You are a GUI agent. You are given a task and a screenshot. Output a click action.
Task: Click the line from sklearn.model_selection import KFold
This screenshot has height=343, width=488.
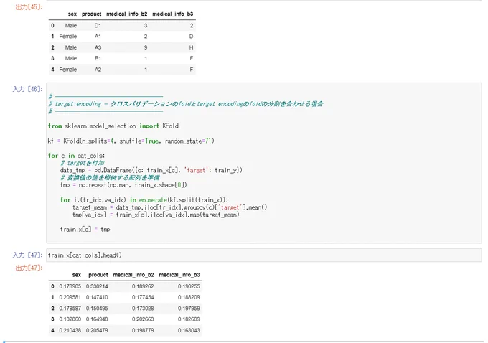(x=113, y=126)
